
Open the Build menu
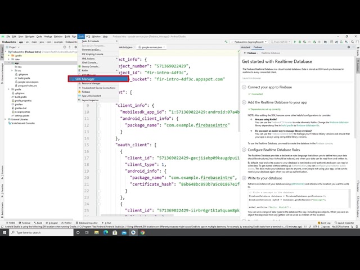coord(67,37)
